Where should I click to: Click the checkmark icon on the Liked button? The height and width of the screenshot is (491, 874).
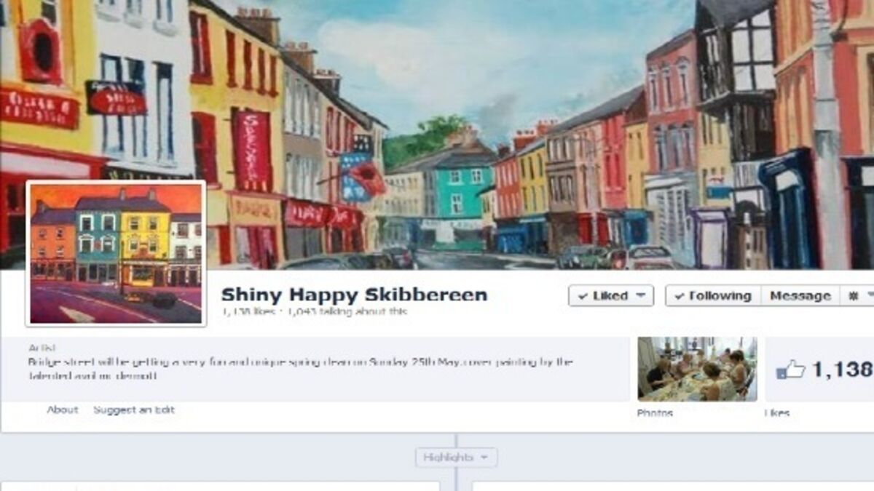(x=583, y=296)
